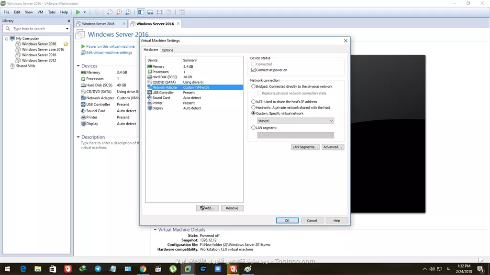Select the NAT network connection option
Screen dimensions: 490x275
click(x=254, y=102)
